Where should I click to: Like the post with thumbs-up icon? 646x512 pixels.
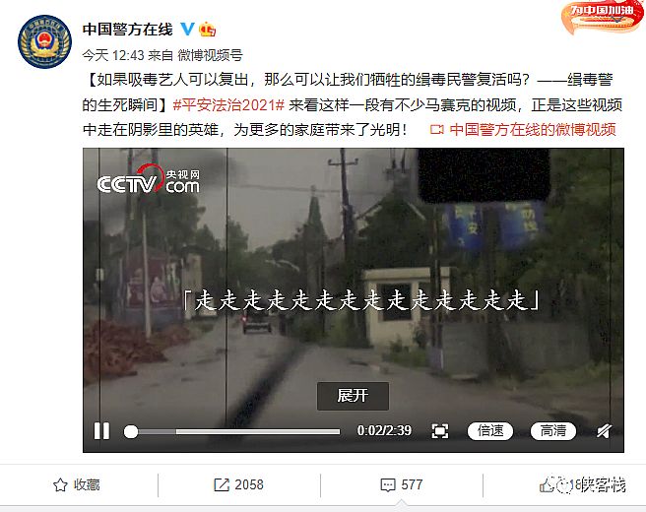pos(548,485)
